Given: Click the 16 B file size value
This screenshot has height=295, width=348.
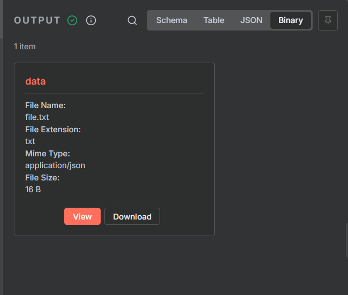Looking at the screenshot, I should [33, 189].
